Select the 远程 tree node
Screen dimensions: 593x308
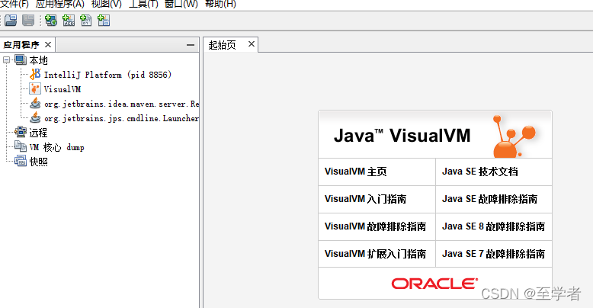pyautogui.click(x=38, y=133)
